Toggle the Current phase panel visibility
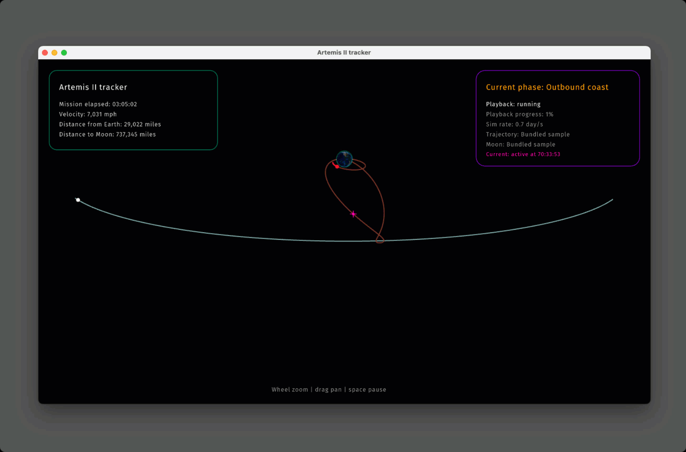This screenshot has height=452, width=686. (x=558, y=118)
